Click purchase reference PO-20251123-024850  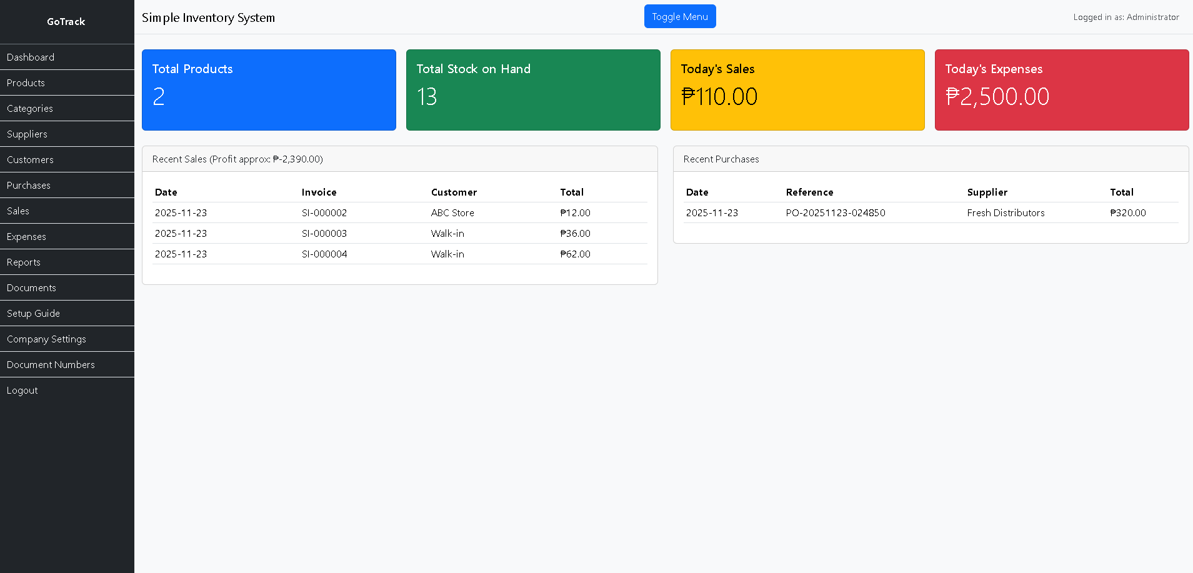coord(836,212)
